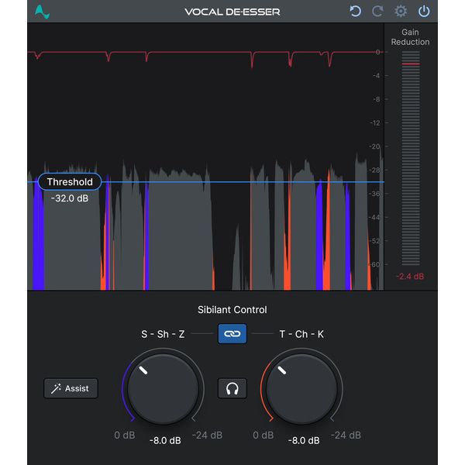The image size is (465, 465).
Task: Click the VOCAL DE-ESSER title
Action: [232, 12]
